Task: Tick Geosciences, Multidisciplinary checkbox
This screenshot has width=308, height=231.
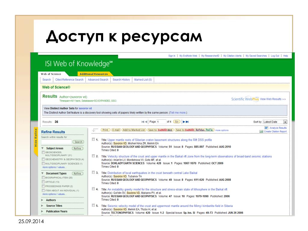Action: pyautogui.click(x=43, y=152)
